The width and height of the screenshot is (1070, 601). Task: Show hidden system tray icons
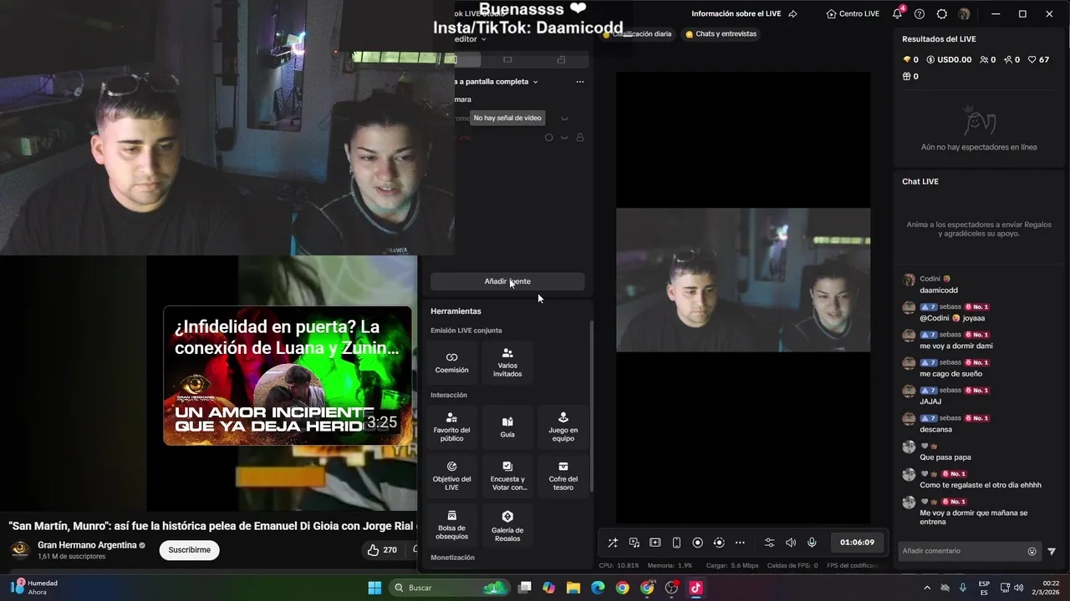click(x=926, y=588)
